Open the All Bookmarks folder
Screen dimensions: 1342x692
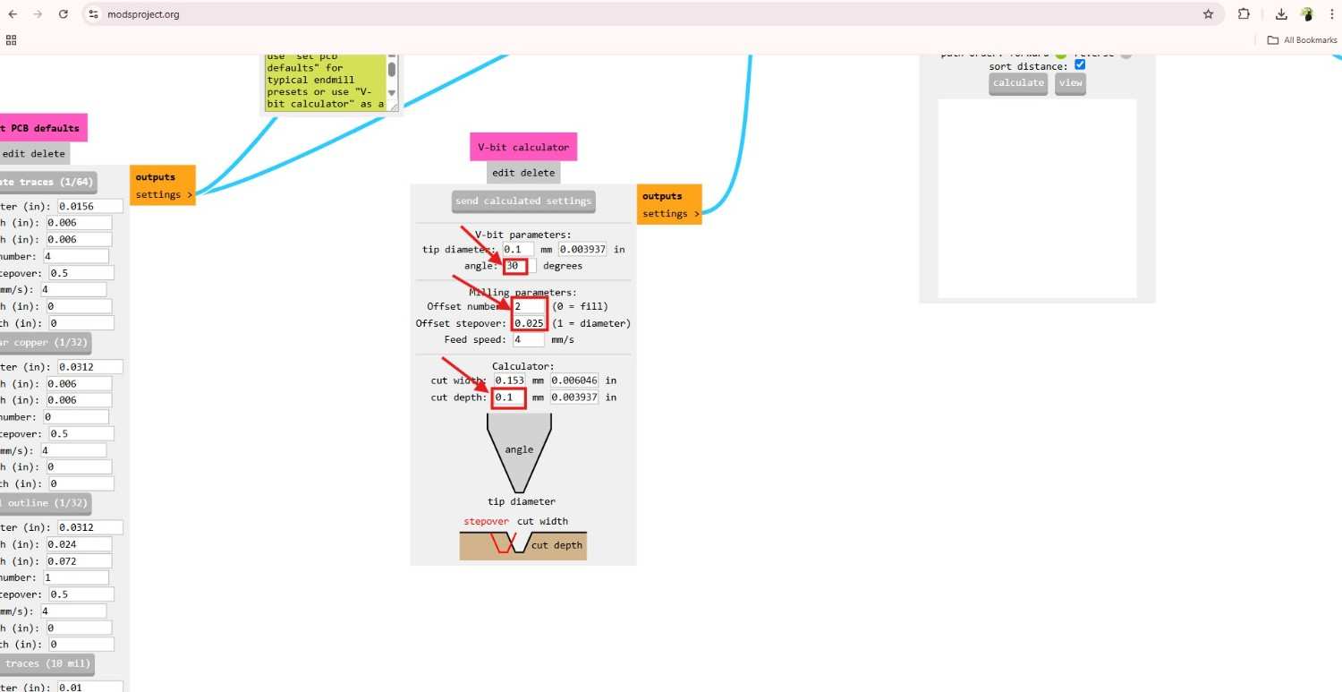click(1302, 40)
